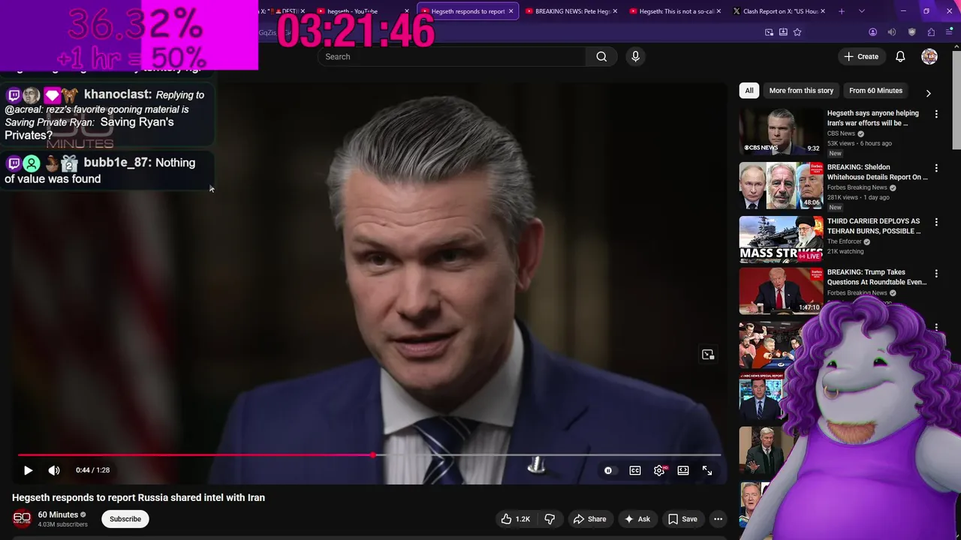Switch to Clash Report on X tab
961x540 pixels.
pos(779,11)
